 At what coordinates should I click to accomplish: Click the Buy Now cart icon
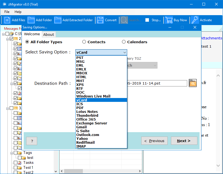[168, 20]
